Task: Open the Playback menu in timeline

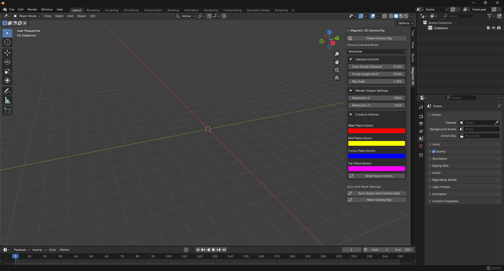Action: pyautogui.click(x=21, y=250)
